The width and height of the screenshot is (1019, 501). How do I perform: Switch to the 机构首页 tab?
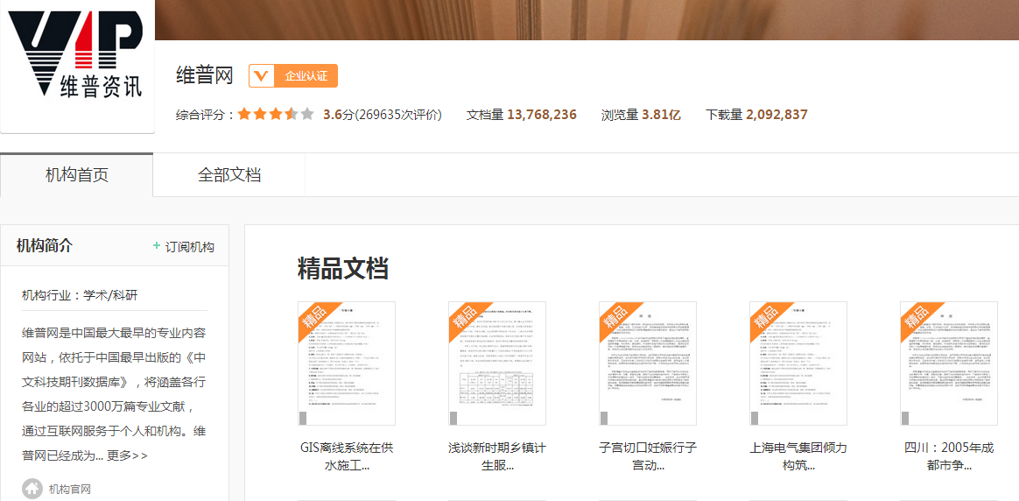[77, 175]
